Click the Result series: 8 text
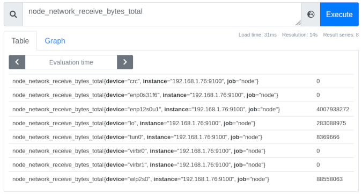Screen dimensions: 362x194 [x=341, y=35]
